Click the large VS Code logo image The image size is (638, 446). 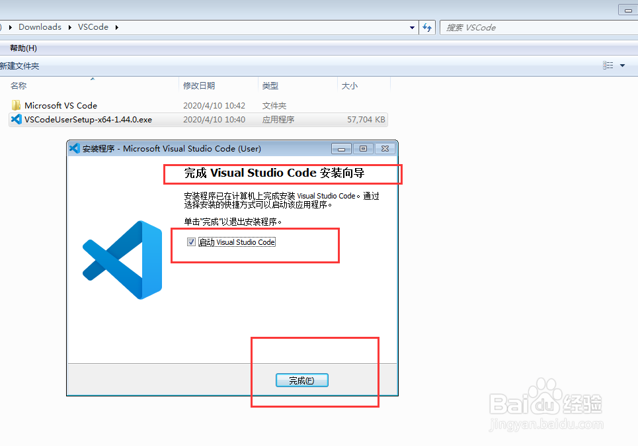pyautogui.click(x=122, y=260)
